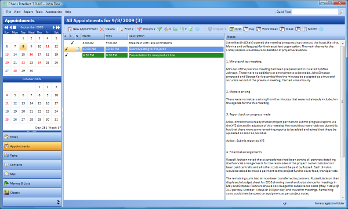Click the Quick Find magnifier icon

(341, 12)
